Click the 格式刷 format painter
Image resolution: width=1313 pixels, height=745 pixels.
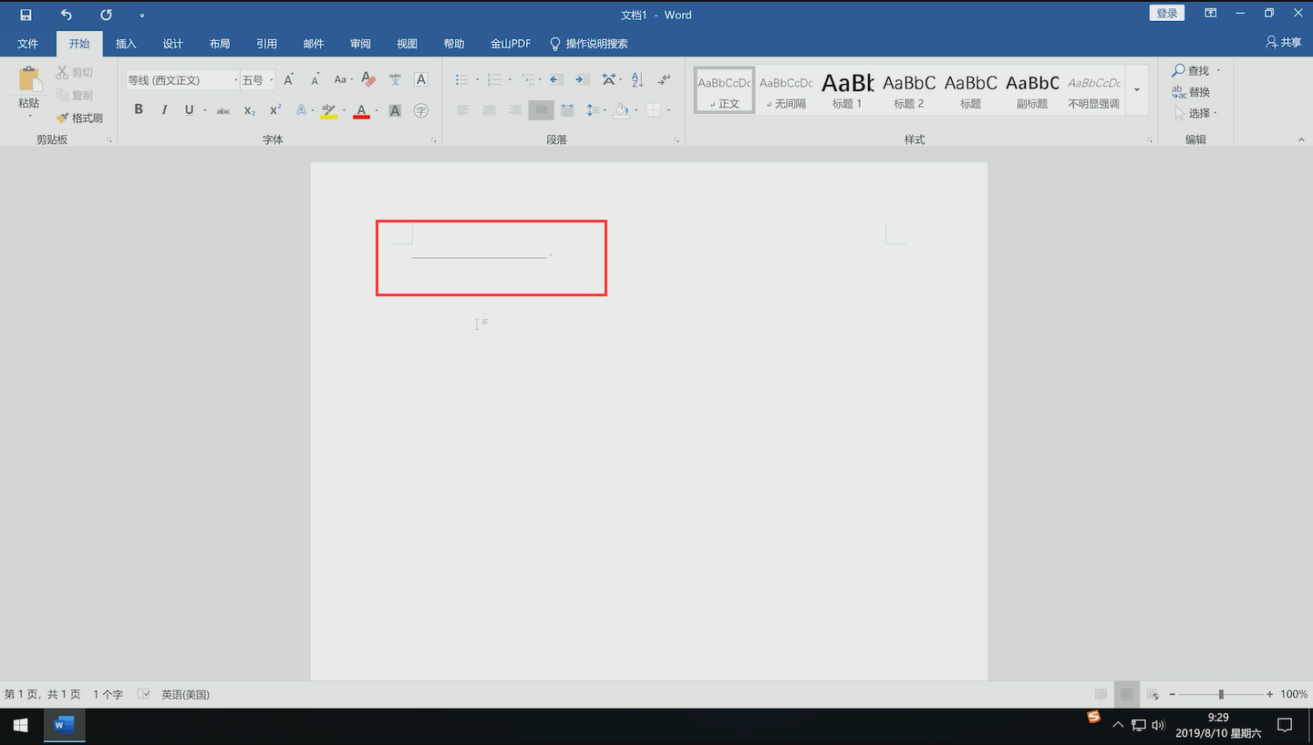(79, 118)
